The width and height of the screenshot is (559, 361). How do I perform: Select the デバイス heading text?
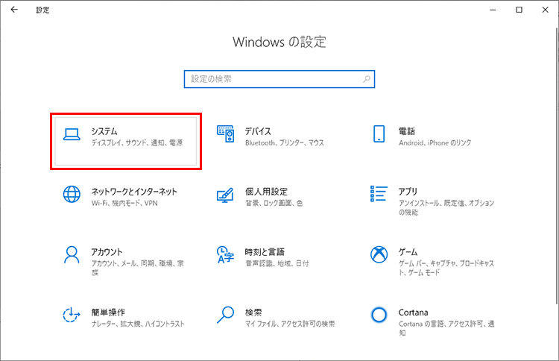[258, 131]
